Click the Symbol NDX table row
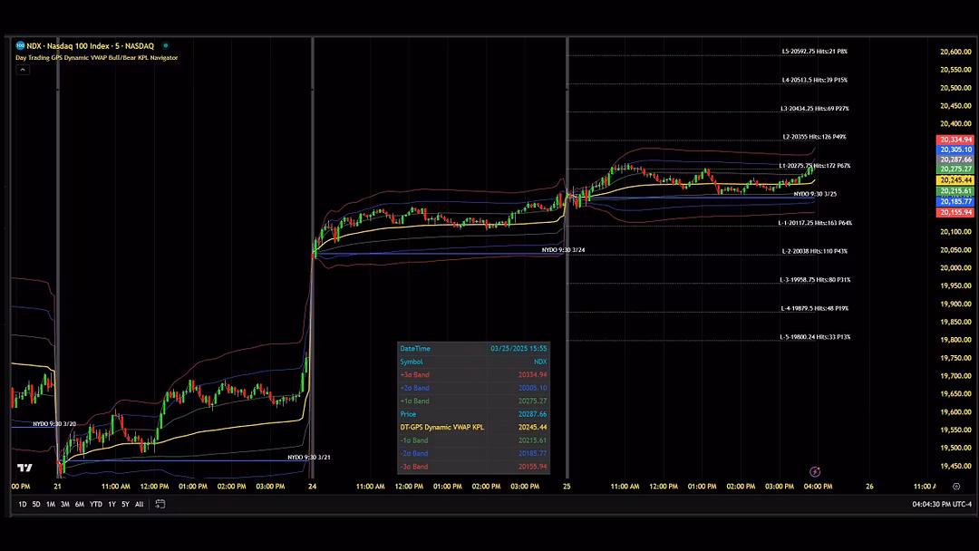This screenshot has width=979, height=551. tap(473, 362)
